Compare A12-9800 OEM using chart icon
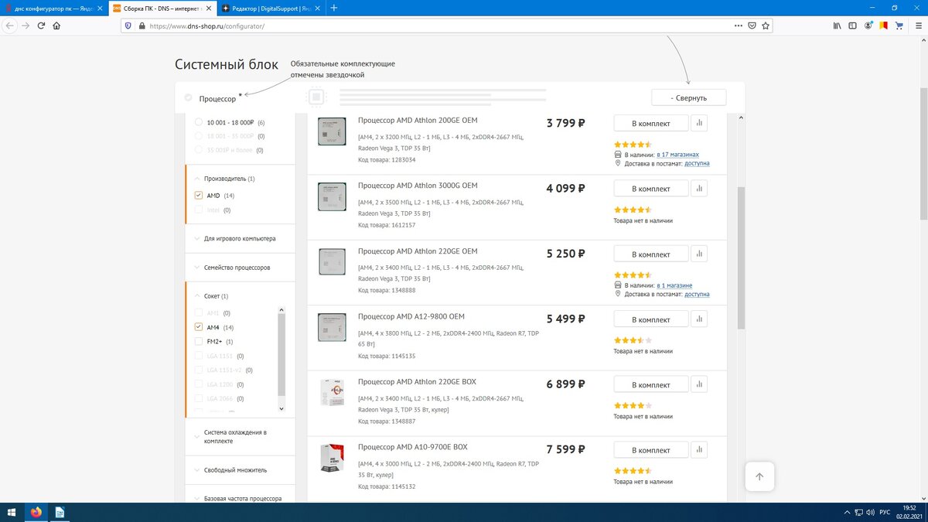Screen dimensions: 928x522 pos(699,319)
